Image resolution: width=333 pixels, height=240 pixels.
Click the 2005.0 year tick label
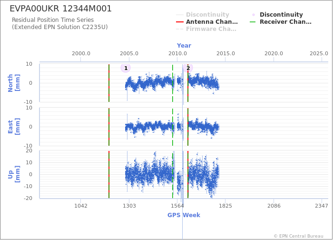[129, 53]
